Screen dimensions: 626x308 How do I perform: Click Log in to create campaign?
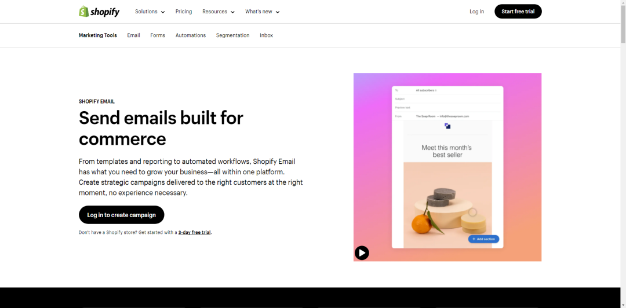[121, 215]
